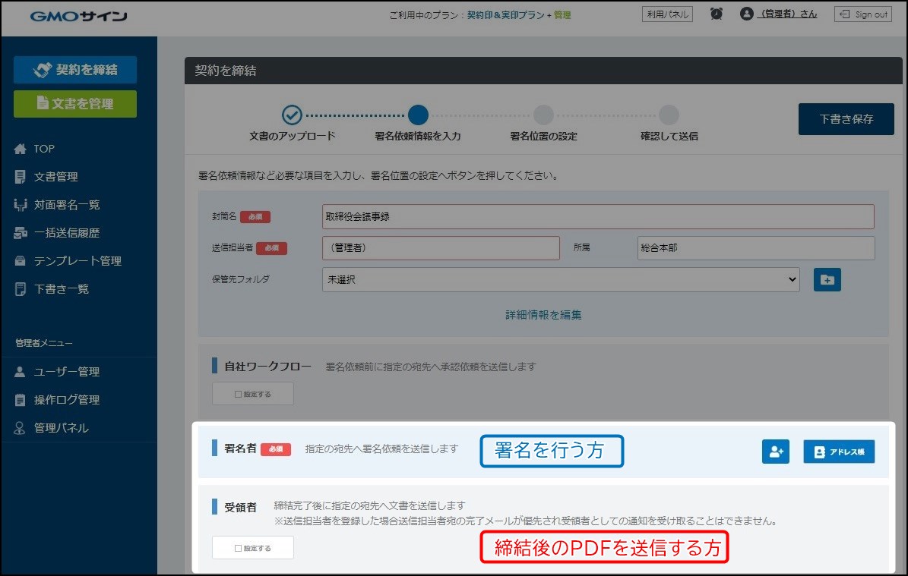This screenshot has width=908, height=576.
Task: Click the (管理者) さん account link
Action: 787,14
